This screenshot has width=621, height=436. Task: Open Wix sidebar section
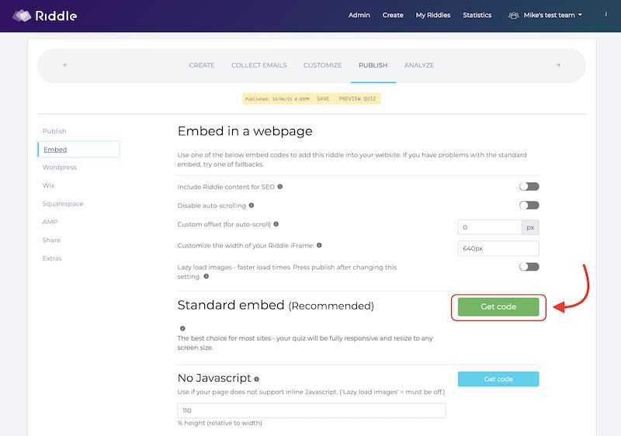(x=48, y=185)
